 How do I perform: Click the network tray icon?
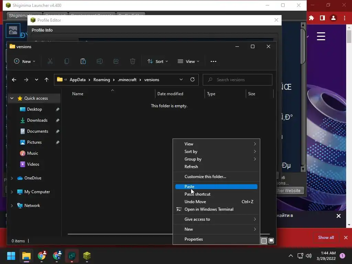[x=300, y=256]
